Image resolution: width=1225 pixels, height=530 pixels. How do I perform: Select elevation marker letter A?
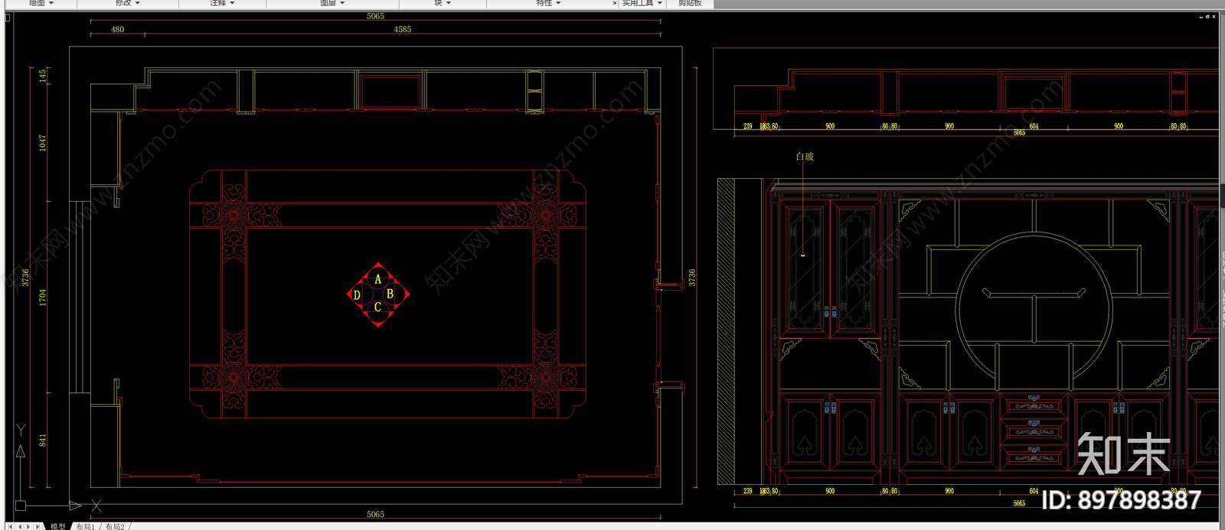coord(377,280)
